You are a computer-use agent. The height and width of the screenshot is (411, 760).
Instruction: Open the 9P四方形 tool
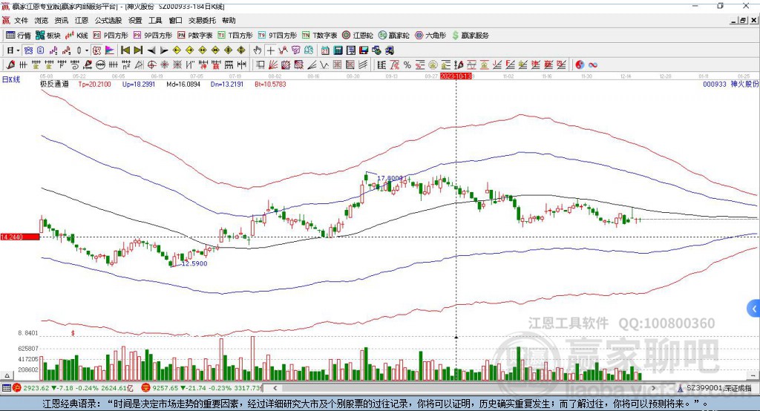pyautogui.click(x=153, y=36)
